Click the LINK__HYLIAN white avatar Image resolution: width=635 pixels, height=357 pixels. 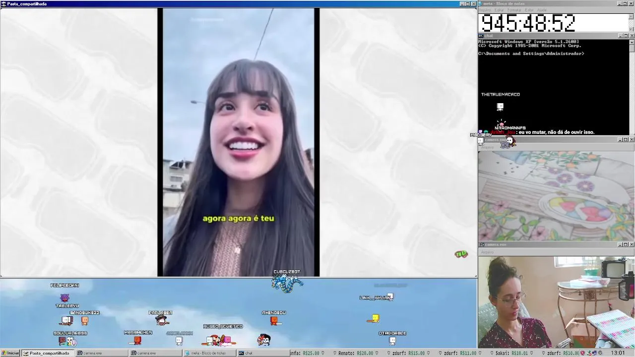pyautogui.click(x=390, y=297)
